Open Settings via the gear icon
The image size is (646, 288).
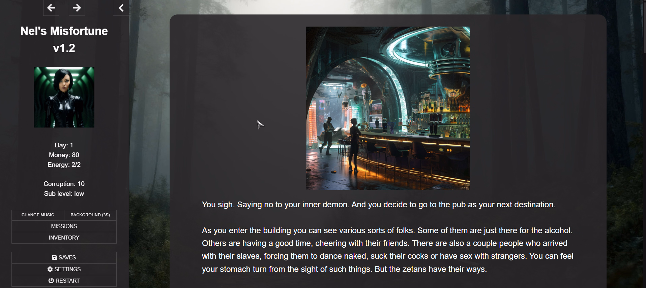[x=50, y=269]
